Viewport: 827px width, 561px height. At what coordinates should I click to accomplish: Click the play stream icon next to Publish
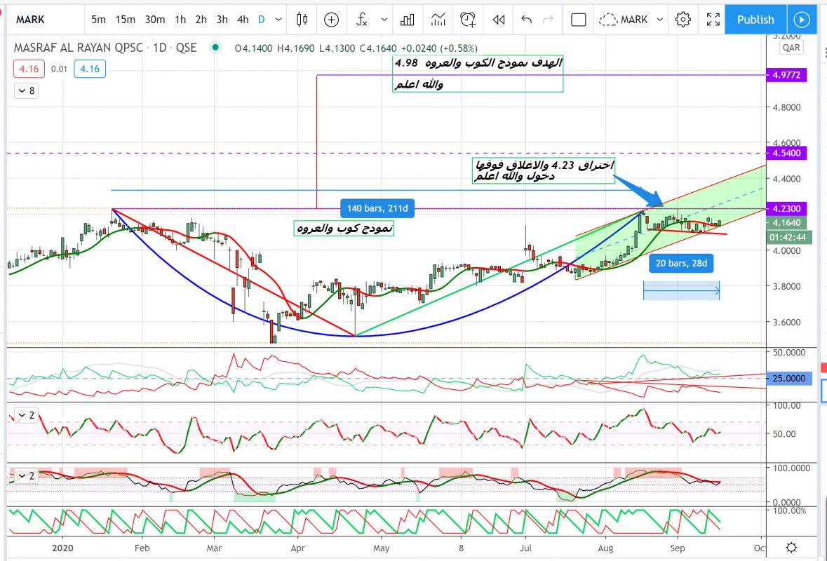click(x=802, y=20)
